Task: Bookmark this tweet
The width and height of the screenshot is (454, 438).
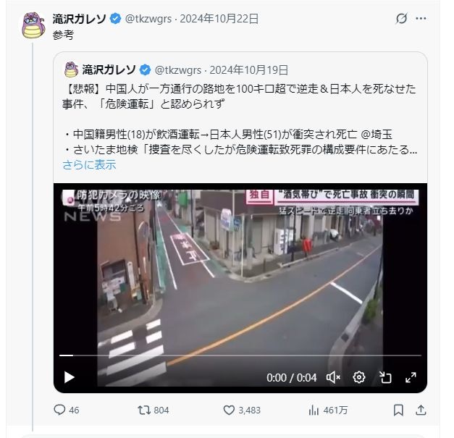Action: pos(398,410)
